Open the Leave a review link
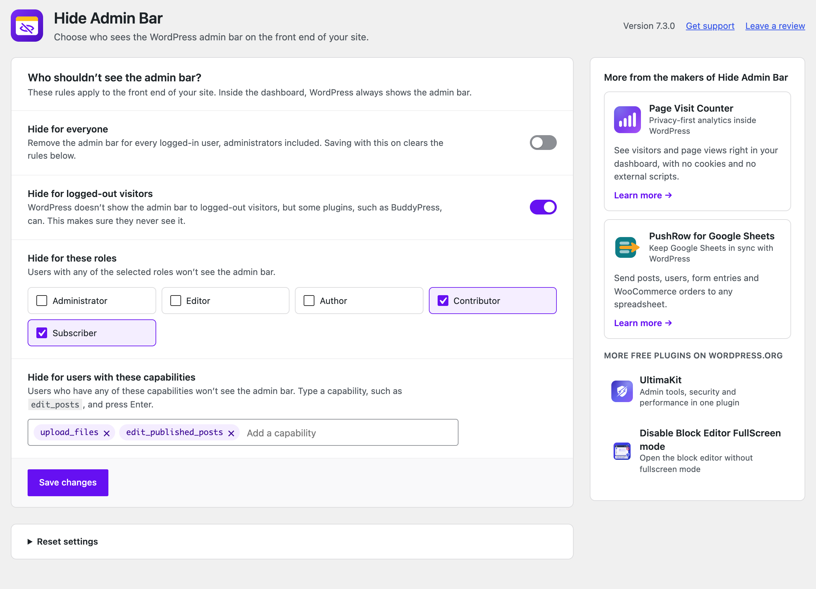 [775, 26]
